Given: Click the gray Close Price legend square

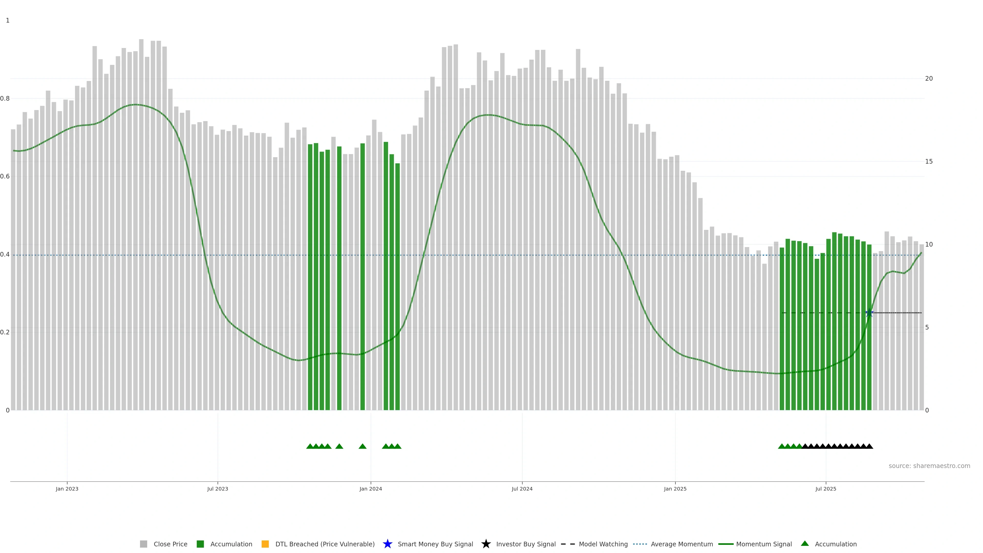Looking at the screenshot, I should click(143, 544).
